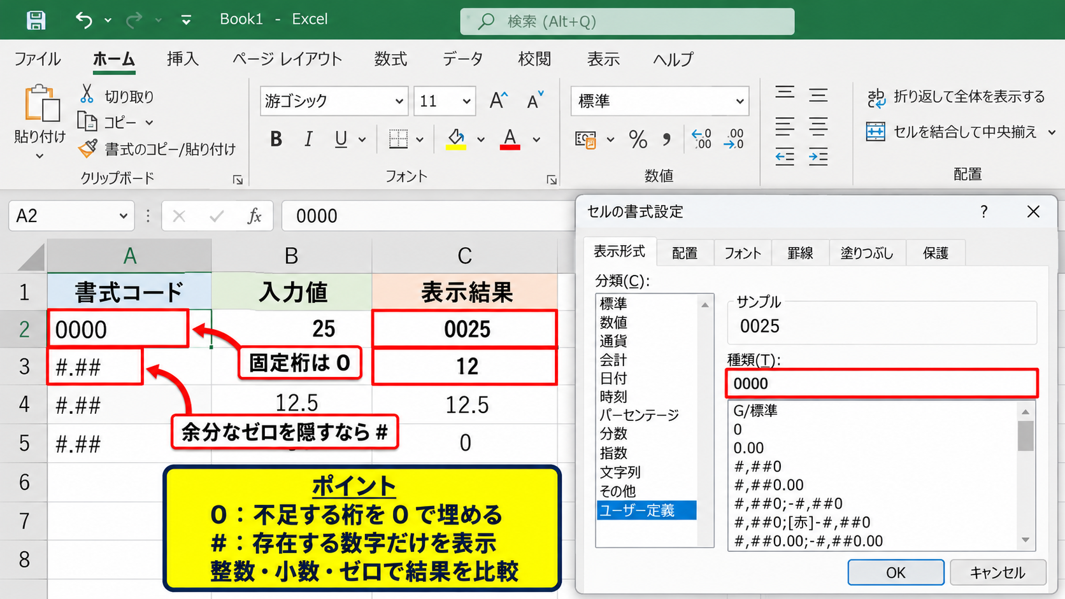Click the Save icon in title bar
The height and width of the screenshot is (599, 1065).
[36, 20]
